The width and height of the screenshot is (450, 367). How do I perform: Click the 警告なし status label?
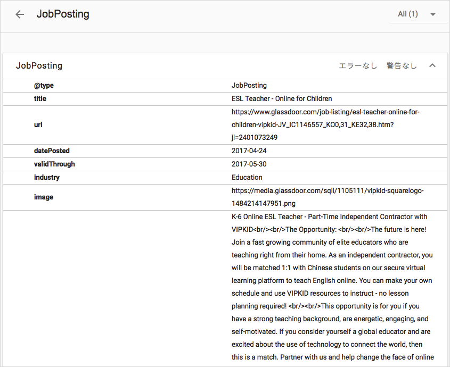pyautogui.click(x=401, y=65)
